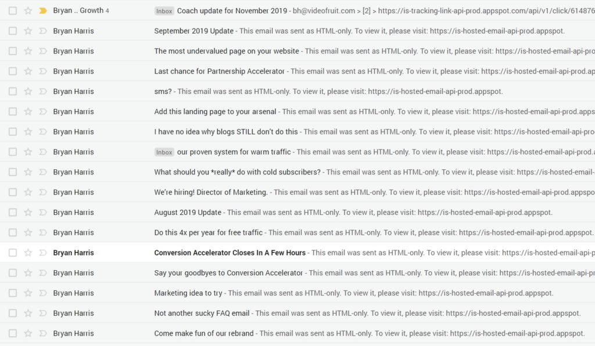This screenshot has width=595, height=346.
Task: Open the 'I have no idea why blogs STILL' email
Action: tap(226, 132)
